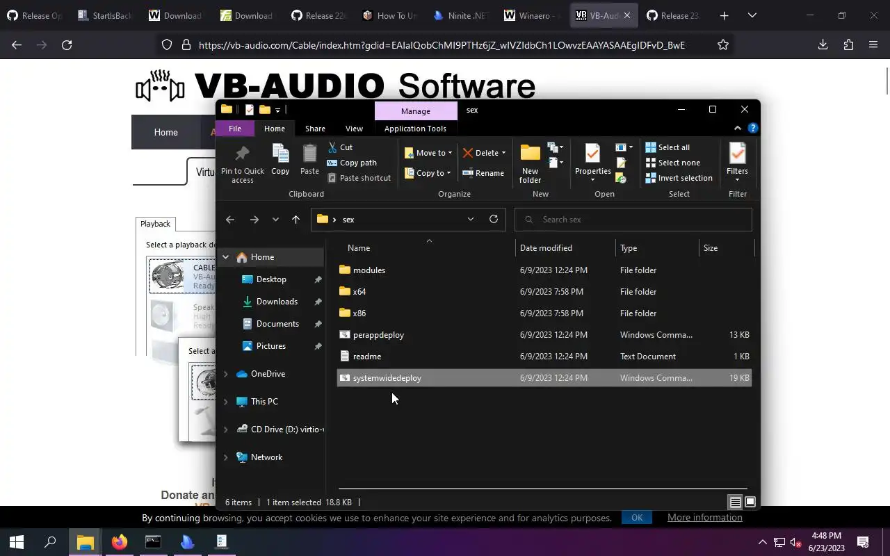
Task: Open Explorer Help question mark icon
Action: click(x=752, y=128)
